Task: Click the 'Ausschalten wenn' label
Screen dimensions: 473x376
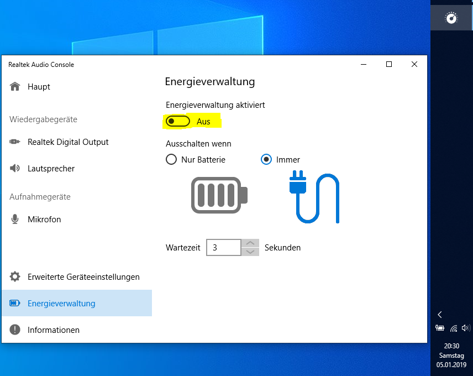Action: click(198, 144)
